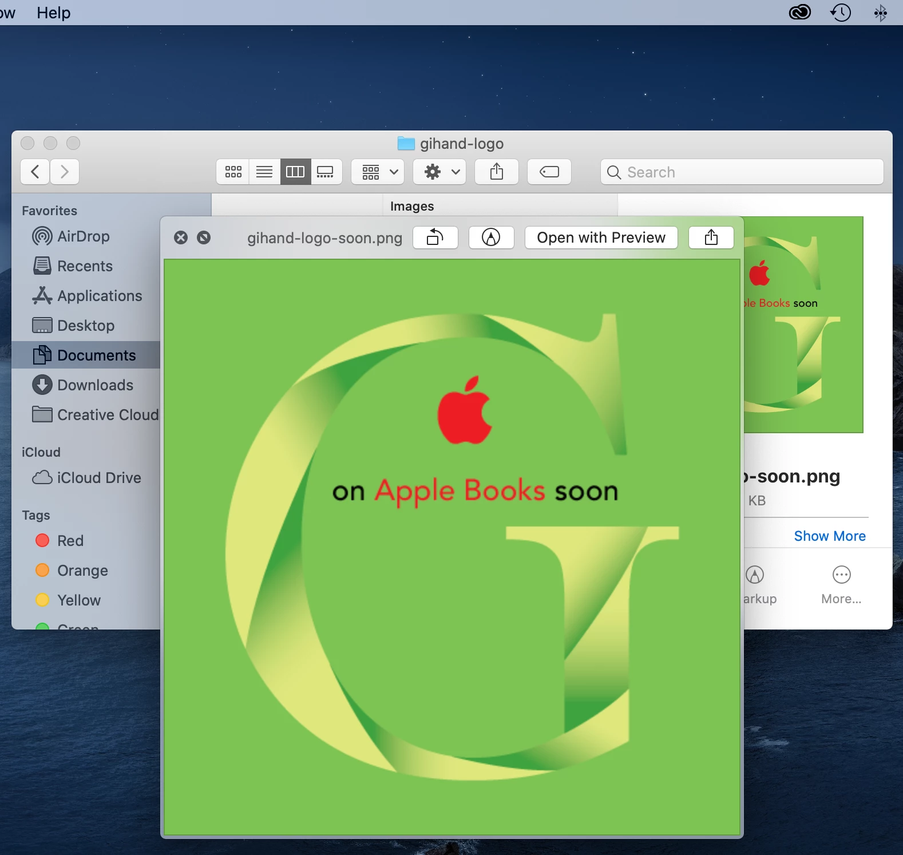
Task: Open Creative Cloud folder in sidebar
Action: (x=95, y=415)
